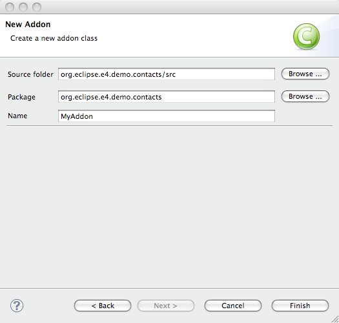Click the Source folder label

30,74
